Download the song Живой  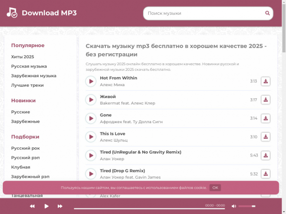(x=266, y=100)
